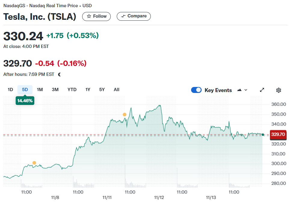Click the compare arrows icon
This screenshot has width=291, height=203.
[123, 16]
